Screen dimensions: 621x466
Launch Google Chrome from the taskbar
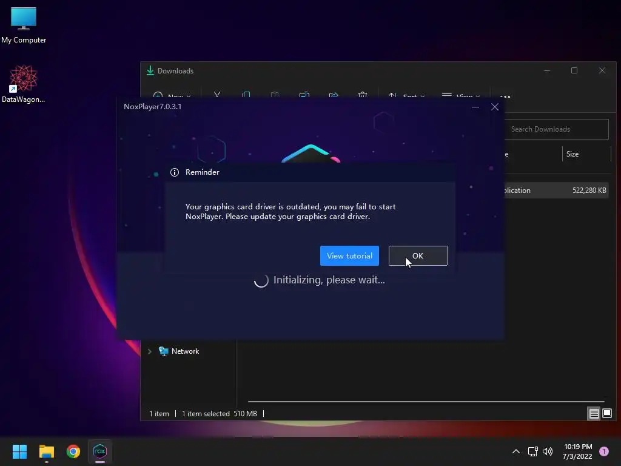(73, 451)
